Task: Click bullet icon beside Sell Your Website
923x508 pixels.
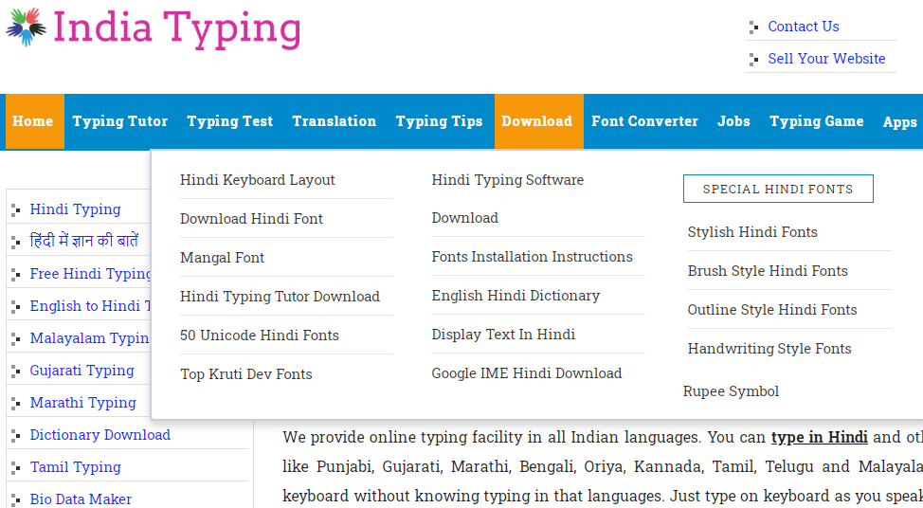Action: [x=753, y=59]
